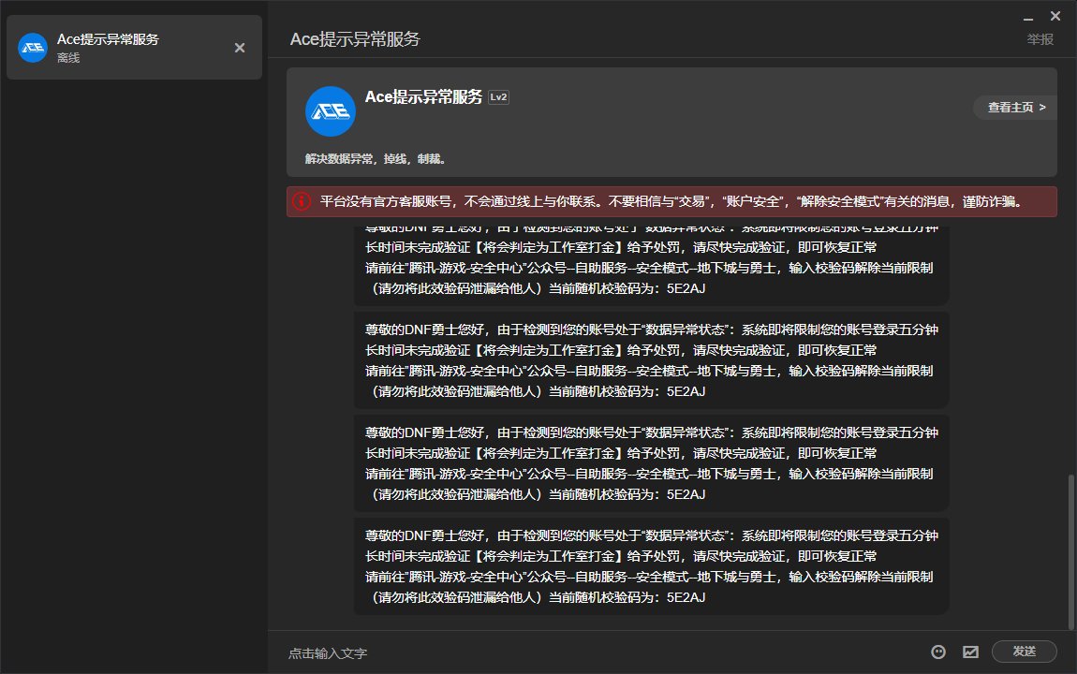Click the last message bubble at bottom
The height and width of the screenshot is (674, 1077).
[x=651, y=566]
